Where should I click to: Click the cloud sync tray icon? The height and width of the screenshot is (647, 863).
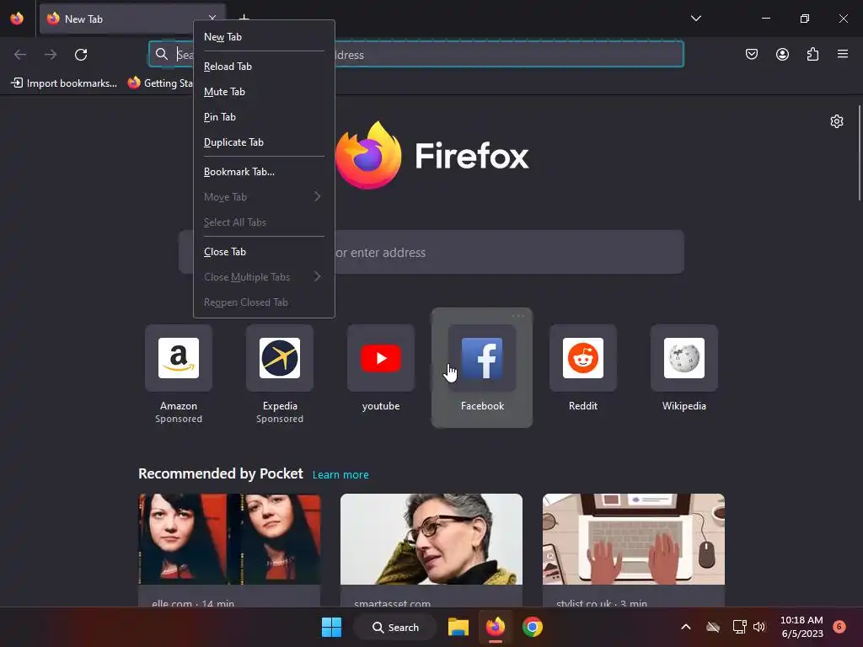point(713,627)
